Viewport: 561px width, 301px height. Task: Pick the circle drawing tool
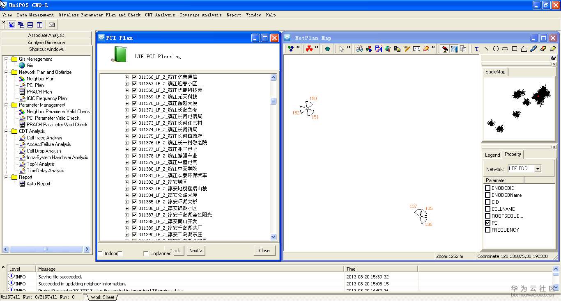click(496, 49)
